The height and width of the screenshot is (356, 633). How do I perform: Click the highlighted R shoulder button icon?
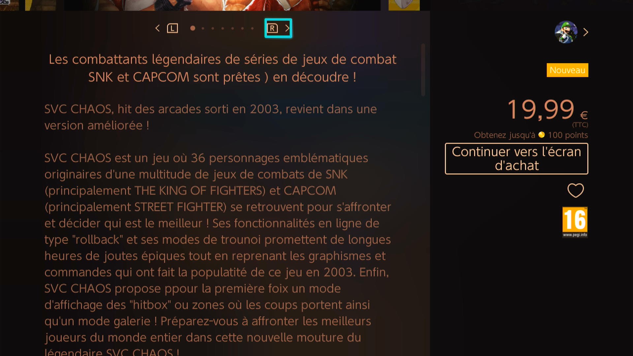[272, 28]
